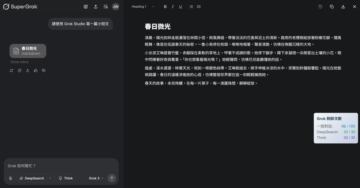Screen dimensions: 360x188
Task: Open the DeepSearch options chevron
Action: [50, 178]
